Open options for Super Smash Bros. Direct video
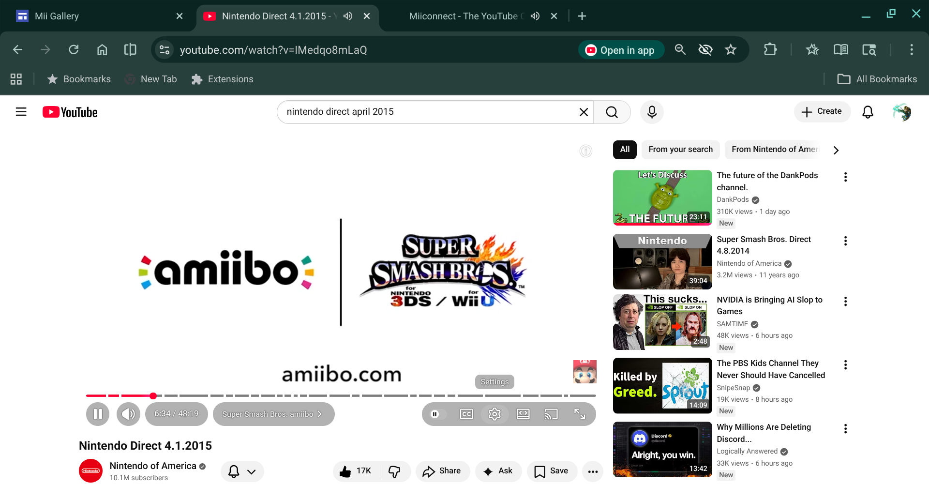 point(845,241)
